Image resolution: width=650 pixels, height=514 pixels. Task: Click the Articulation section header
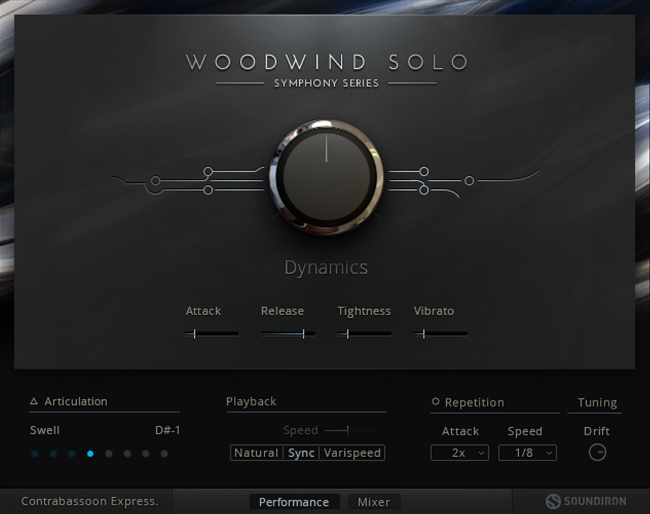click(x=76, y=401)
